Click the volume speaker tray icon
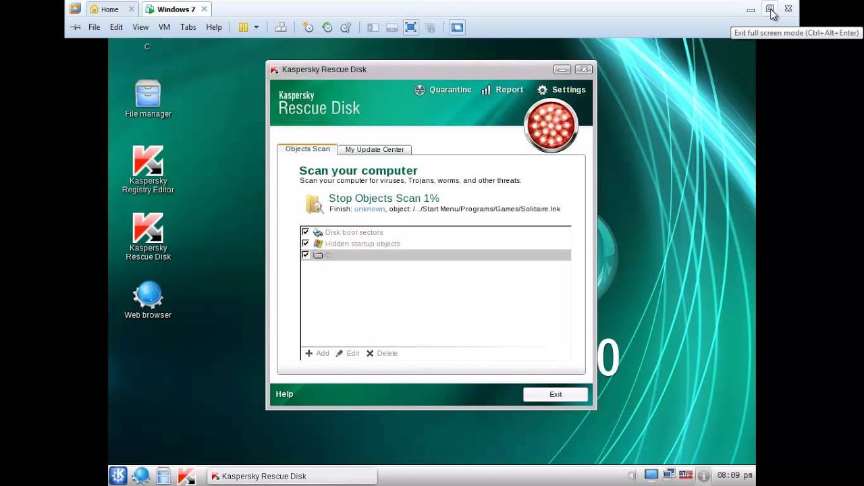Screen dimensions: 864x486 coord(632,475)
